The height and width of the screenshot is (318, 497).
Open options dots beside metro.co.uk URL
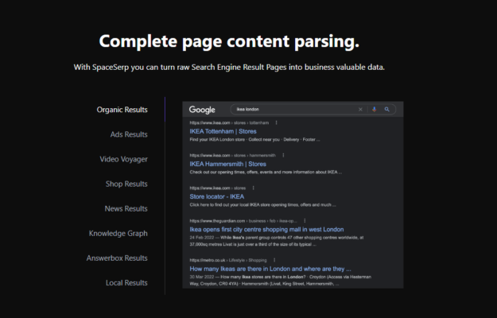coord(274,260)
